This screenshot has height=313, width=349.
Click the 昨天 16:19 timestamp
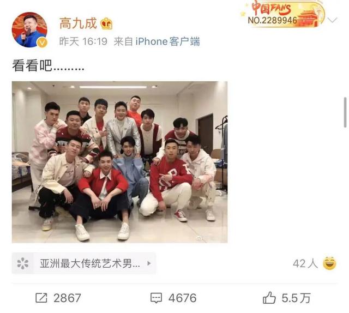[x=83, y=41]
